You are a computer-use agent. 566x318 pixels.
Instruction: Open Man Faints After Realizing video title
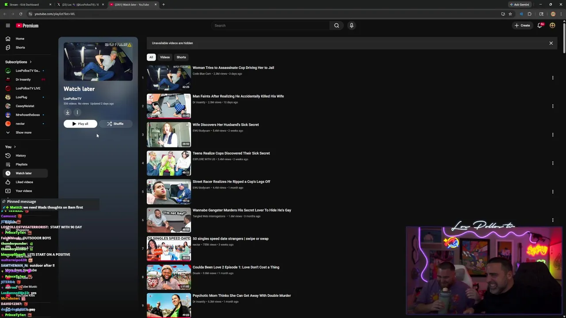238,96
